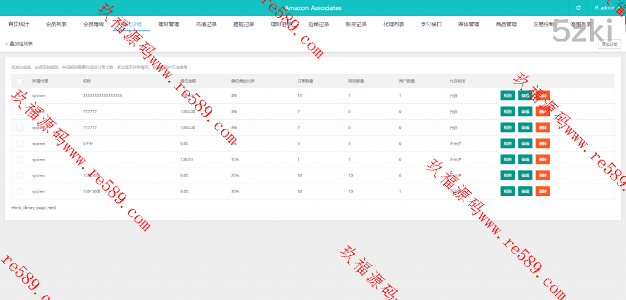Tick the select-all checkbox in table header
The width and height of the screenshot is (626, 300).
pos(20,81)
